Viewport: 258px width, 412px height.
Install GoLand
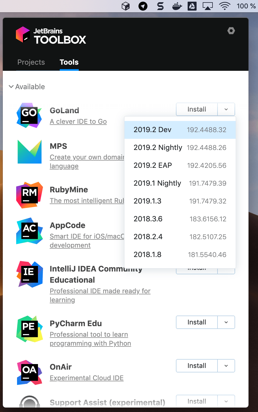197,109
